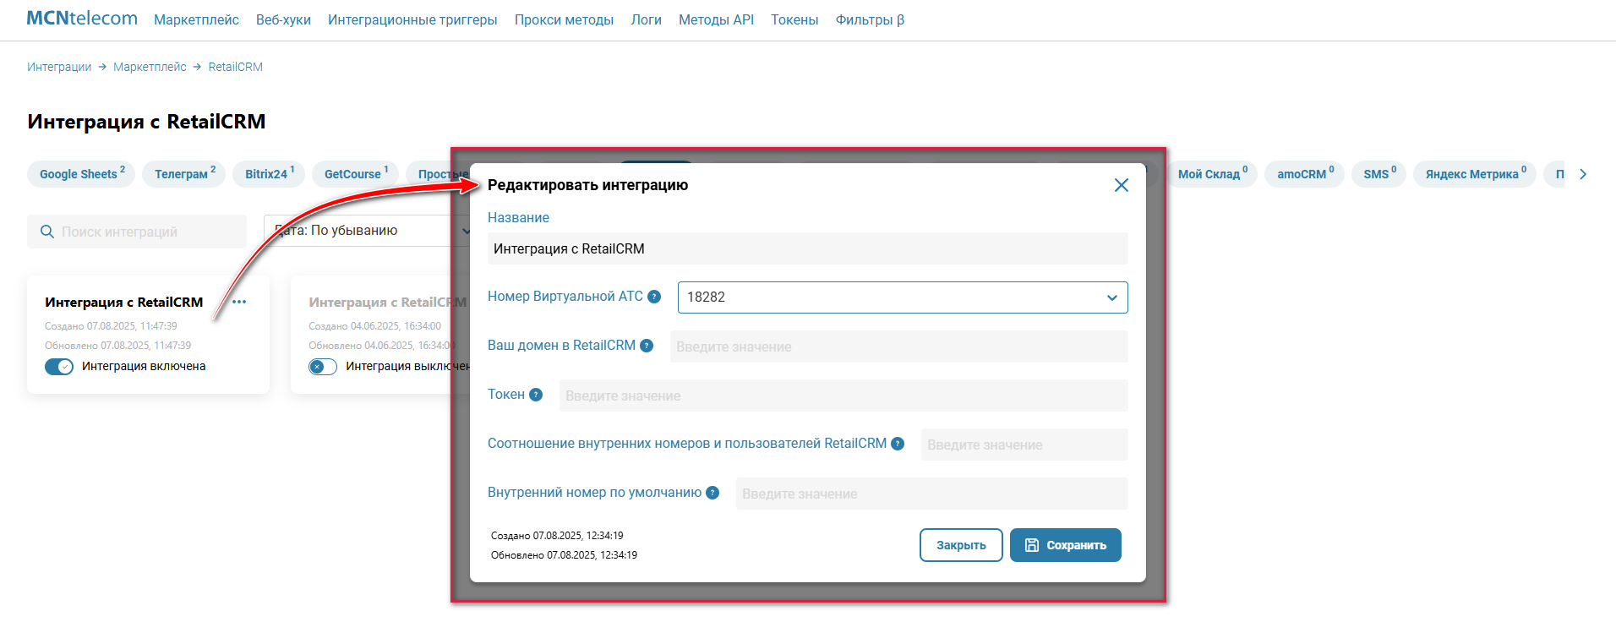1616x622 pixels.
Task: Click the enabled Интеграция с RetailCRM card title
Action: pyautogui.click(x=124, y=303)
